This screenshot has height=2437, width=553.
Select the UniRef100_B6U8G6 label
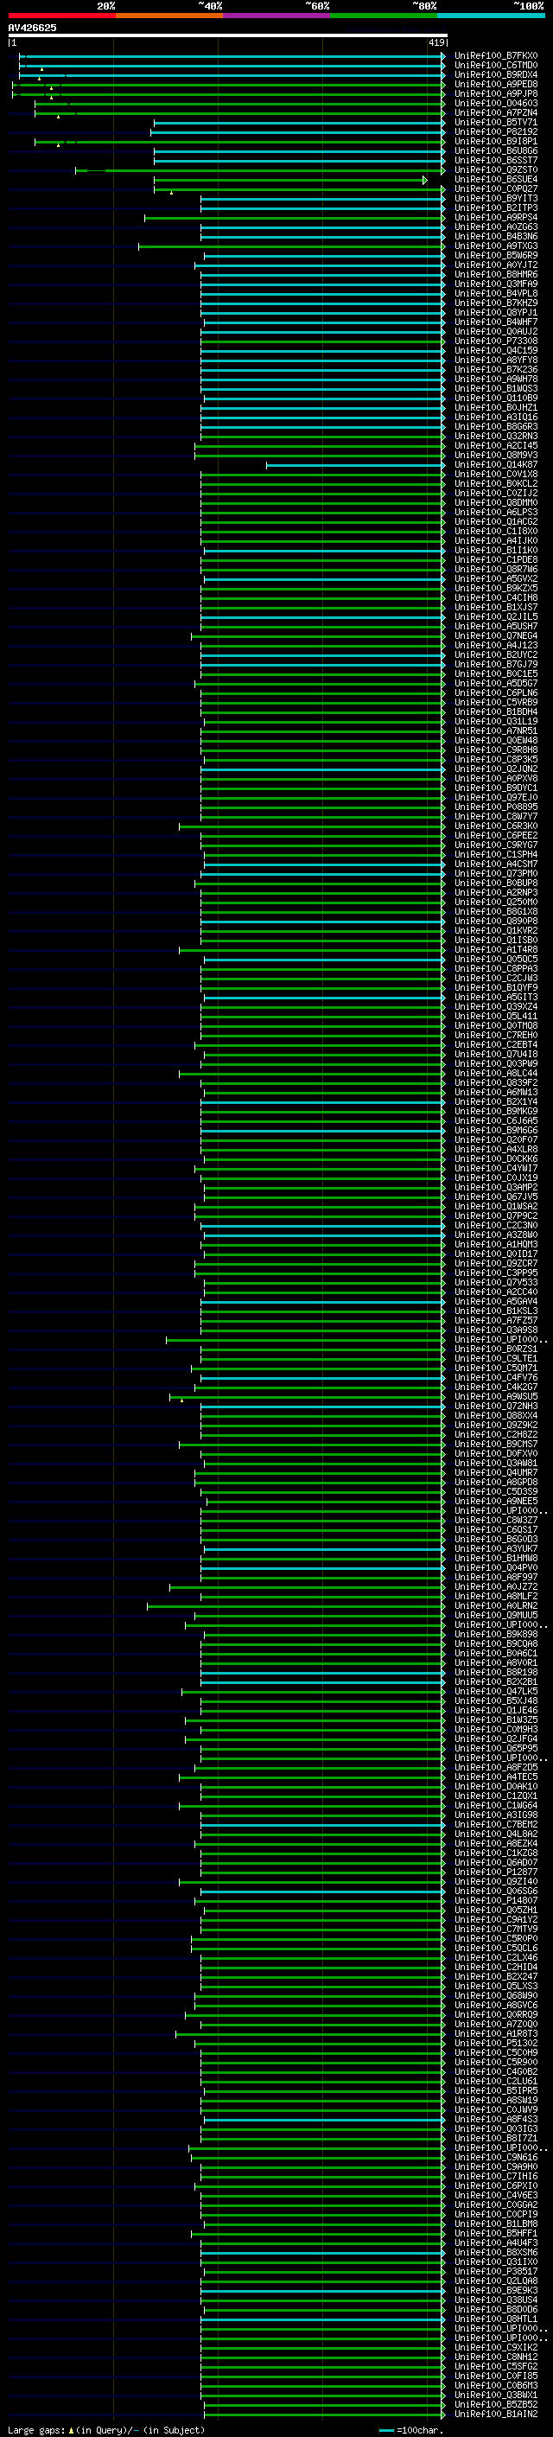click(x=496, y=150)
